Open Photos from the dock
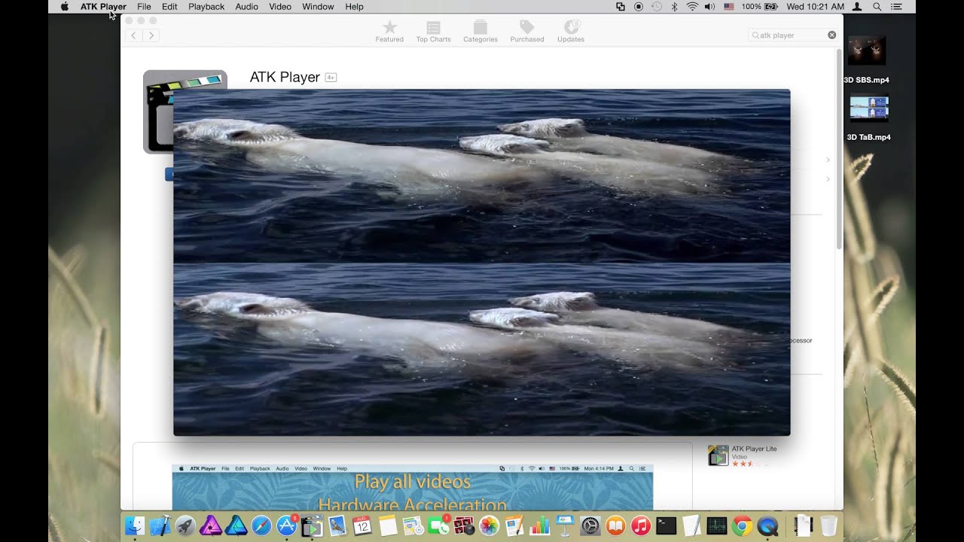Image resolution: width=964 pixels, height=542 pixels. (x=489, y=526)
